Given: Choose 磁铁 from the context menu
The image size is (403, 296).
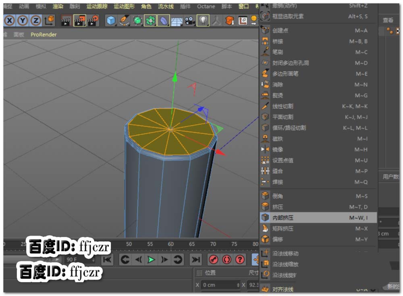Looking at the screenshot, I should click(x=318, y=139).
